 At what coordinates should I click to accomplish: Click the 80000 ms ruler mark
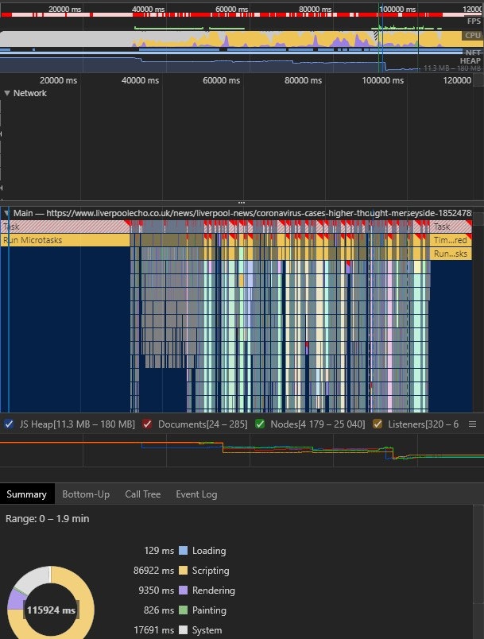click(x=303, y=80)
